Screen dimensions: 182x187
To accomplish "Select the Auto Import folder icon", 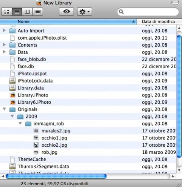I will coord(12,31).
